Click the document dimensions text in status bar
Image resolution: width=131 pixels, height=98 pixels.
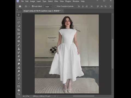41,96
